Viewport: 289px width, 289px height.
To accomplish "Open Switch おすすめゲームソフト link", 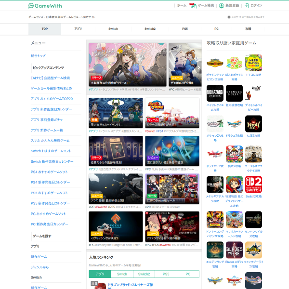I will [51, 151].
